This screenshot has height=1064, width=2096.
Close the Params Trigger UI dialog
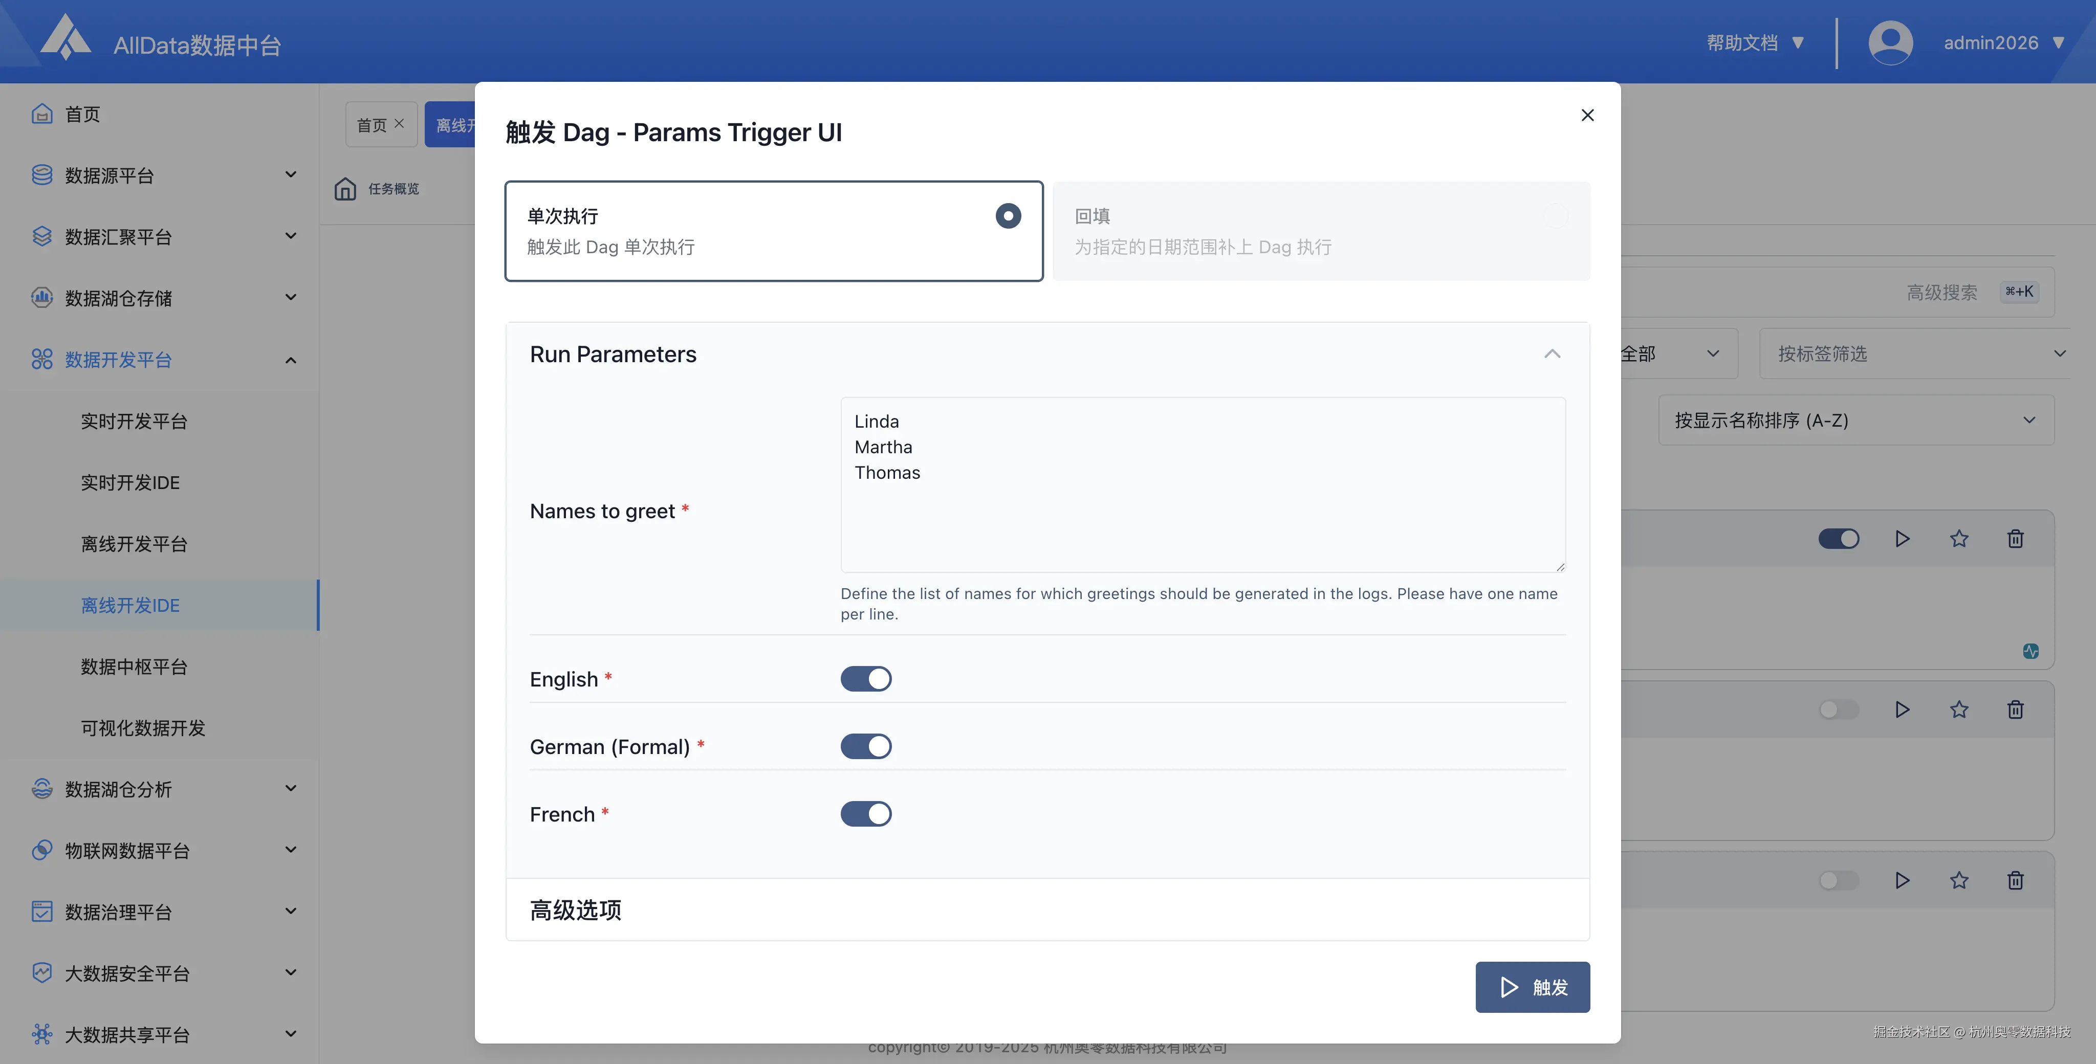point(1587,116)
